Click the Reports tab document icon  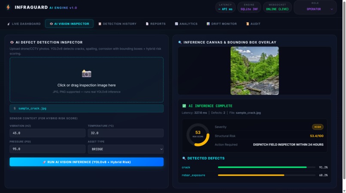[147, 24]
